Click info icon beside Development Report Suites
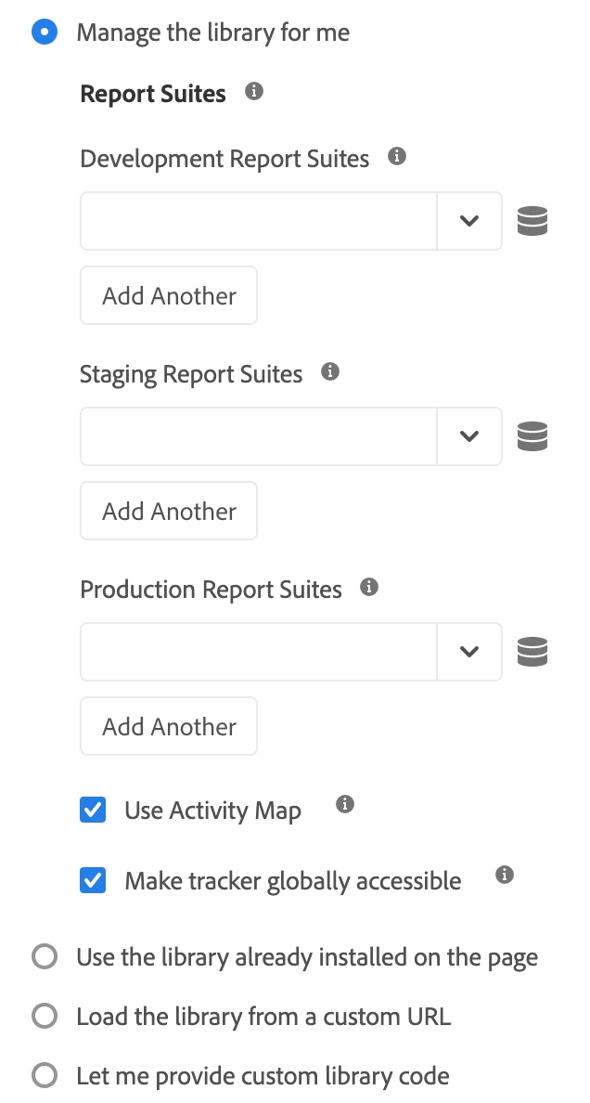This screenshot has width=590, height=1103. coord(397,157)
